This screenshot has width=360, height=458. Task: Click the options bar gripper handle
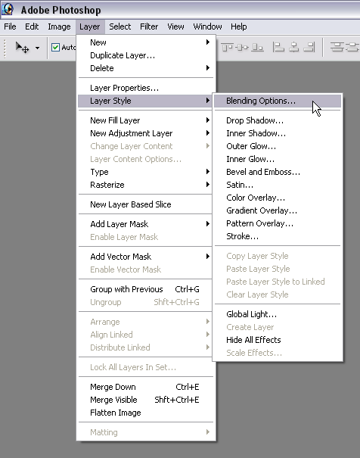point(5,48)
